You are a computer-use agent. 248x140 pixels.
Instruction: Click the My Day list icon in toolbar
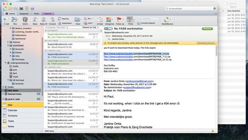pos(27,9)
